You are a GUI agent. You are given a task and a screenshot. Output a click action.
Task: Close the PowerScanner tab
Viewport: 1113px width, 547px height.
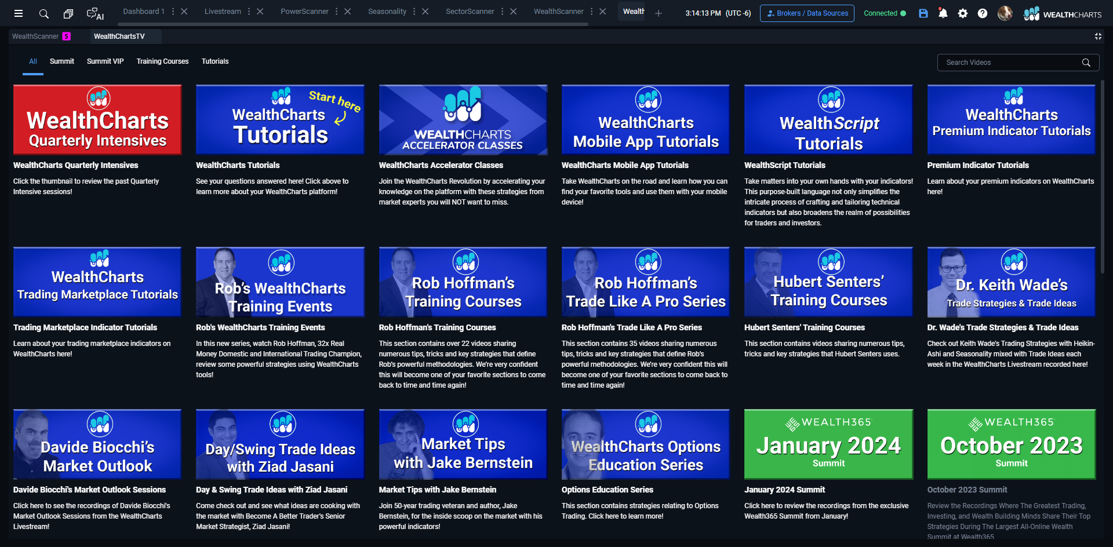point(348,12)
